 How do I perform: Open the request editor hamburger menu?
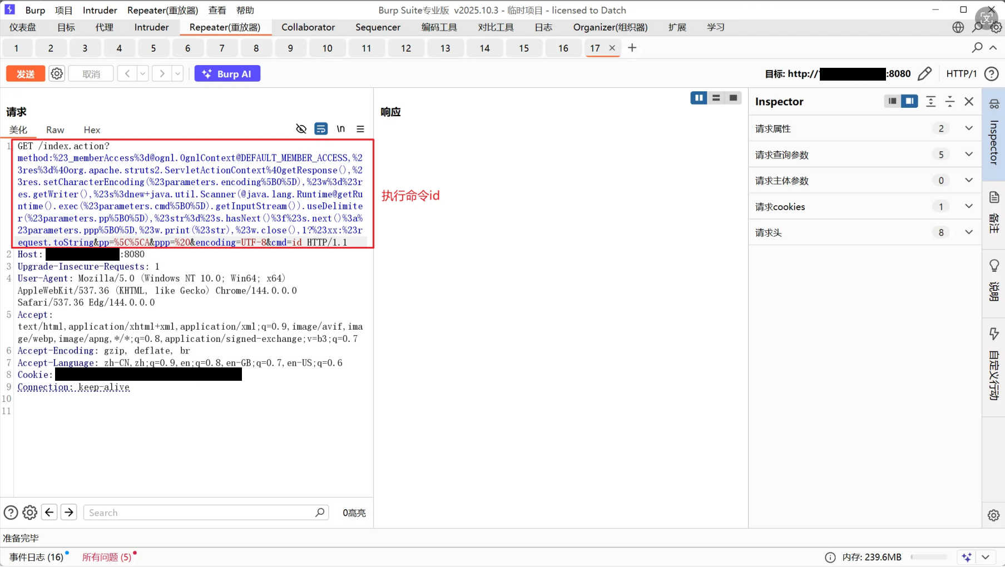tap(360, 129)
